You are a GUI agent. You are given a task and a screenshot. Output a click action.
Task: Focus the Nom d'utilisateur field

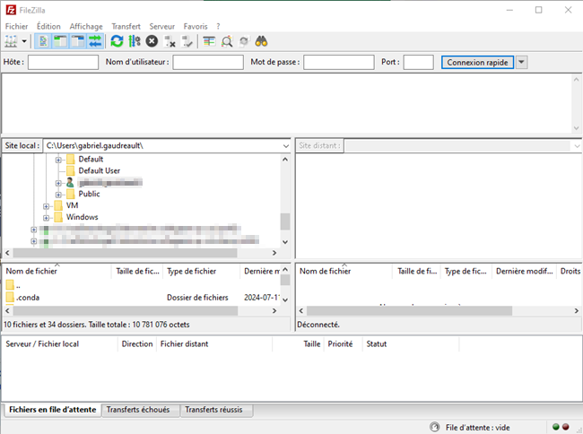coord(208,63)
